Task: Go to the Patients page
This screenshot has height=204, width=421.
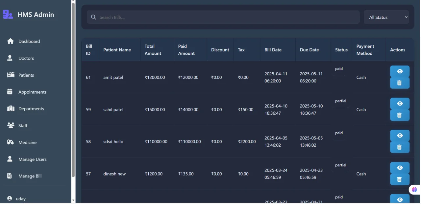Action: click(26, 75)
